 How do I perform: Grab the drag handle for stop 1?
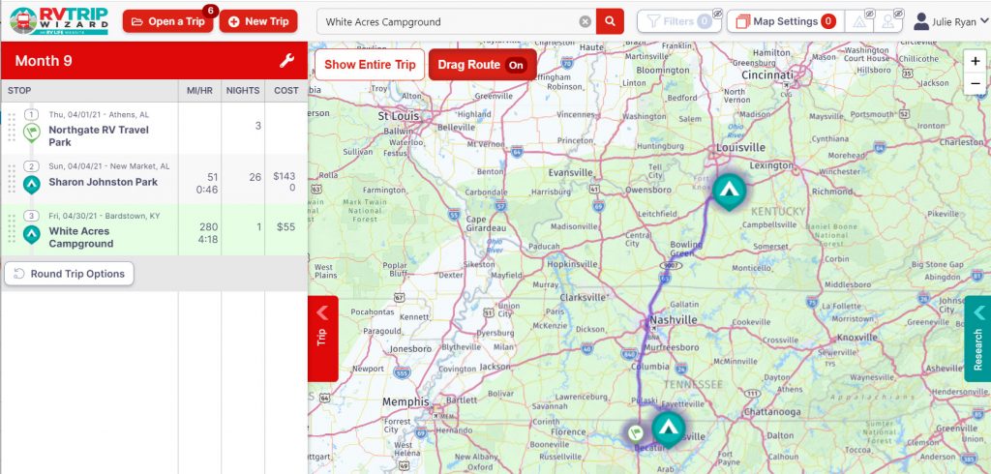(12, 128)
